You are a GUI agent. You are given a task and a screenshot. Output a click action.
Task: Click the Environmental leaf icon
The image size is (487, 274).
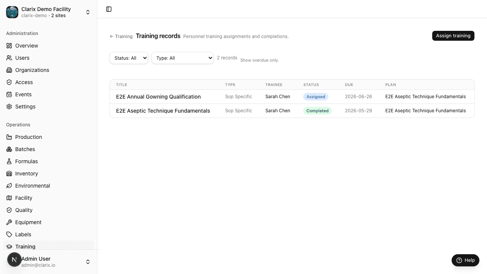tap(9, 186)
